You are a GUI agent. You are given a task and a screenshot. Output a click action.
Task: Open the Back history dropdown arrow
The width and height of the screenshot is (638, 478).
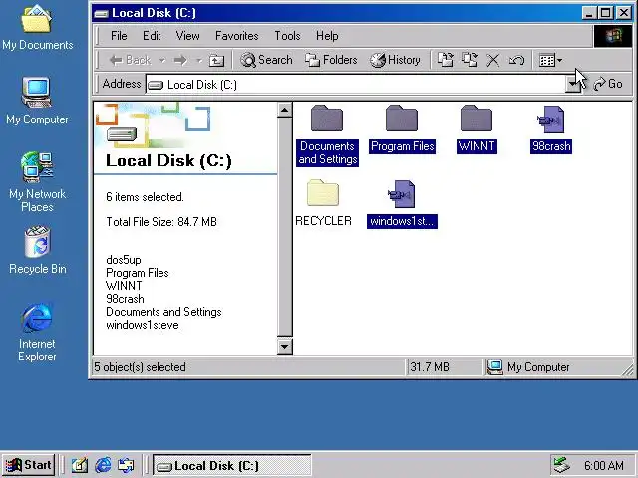pos(161,60)
